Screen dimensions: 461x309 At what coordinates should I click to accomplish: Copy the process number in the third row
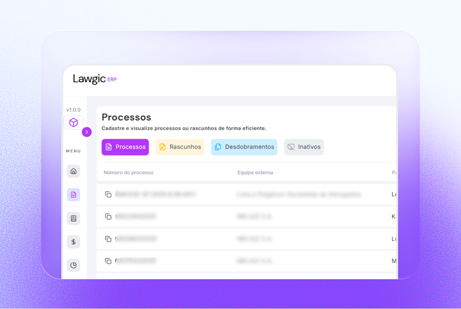coord(108,239)
